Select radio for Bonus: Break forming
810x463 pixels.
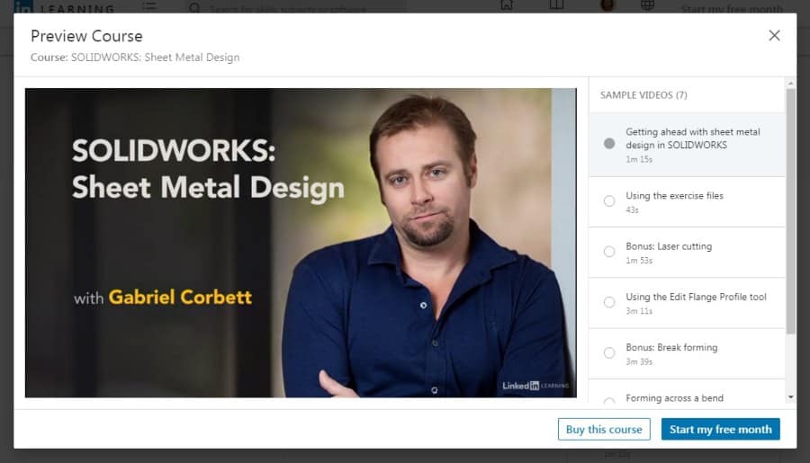[x=609, y=352]
